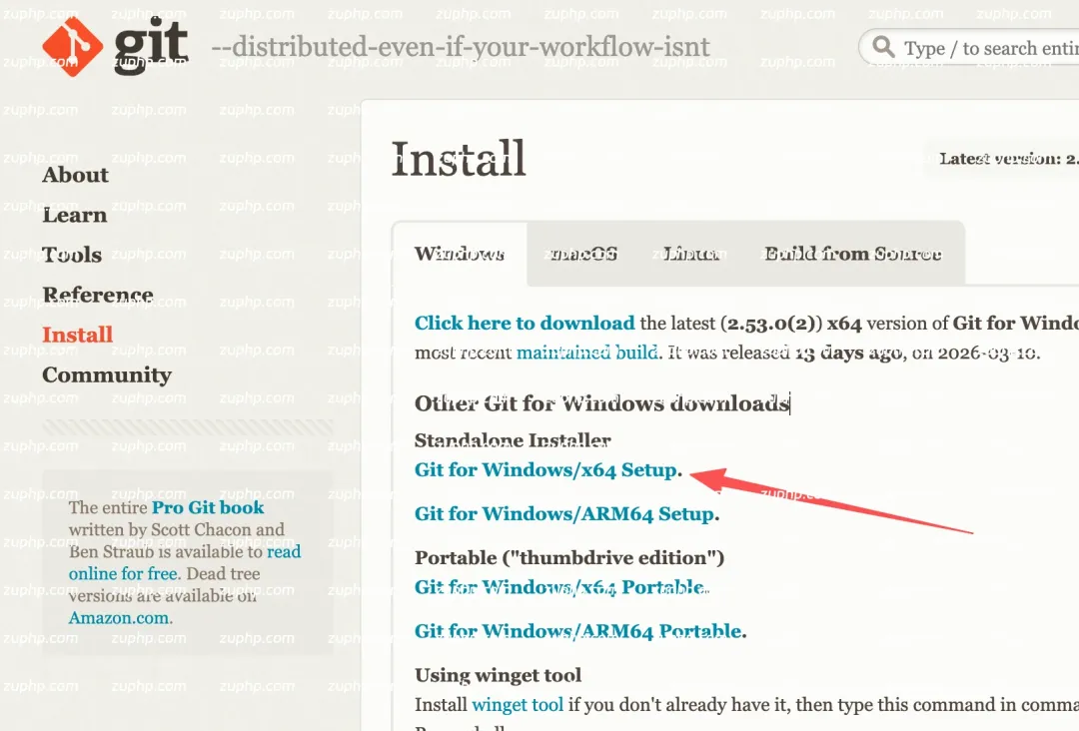Image resolution: width=1079 pixels, height=731 pixels.
Task: Click 'Portable ("thumbdrive edition")' subheading
Action: tap(569, 557)
